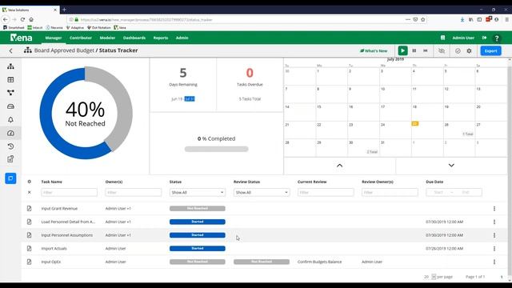Click the circular check mark toolbar icon
The height and width of the screenshot is (288, 512).
tap(458, 51)
